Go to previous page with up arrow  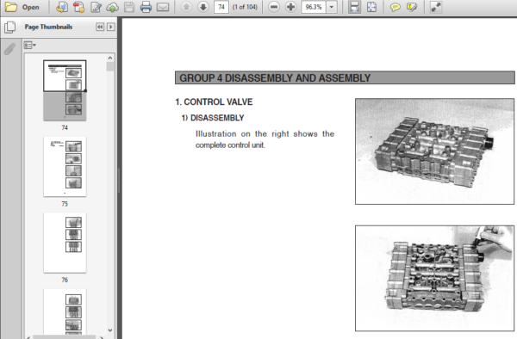pyautogui.click(x=186, y=7)
